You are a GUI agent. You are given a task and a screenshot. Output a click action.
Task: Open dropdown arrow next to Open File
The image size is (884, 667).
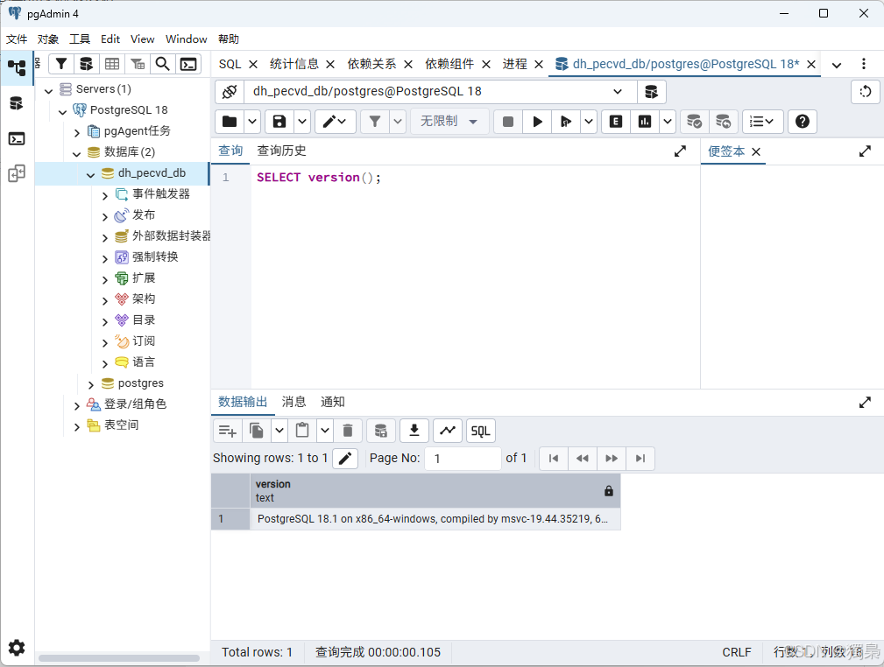pos(252,121)
